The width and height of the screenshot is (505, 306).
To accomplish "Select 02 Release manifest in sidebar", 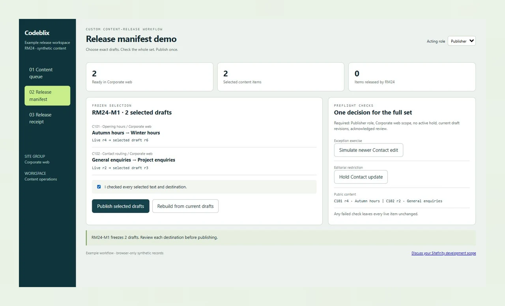I will tap(47, 96).
